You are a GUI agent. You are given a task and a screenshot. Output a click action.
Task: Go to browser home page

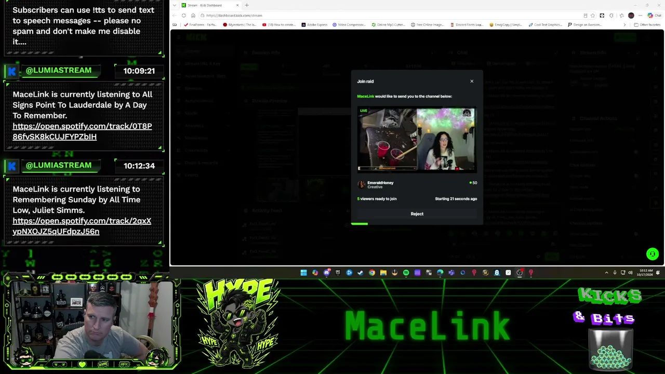193,15
